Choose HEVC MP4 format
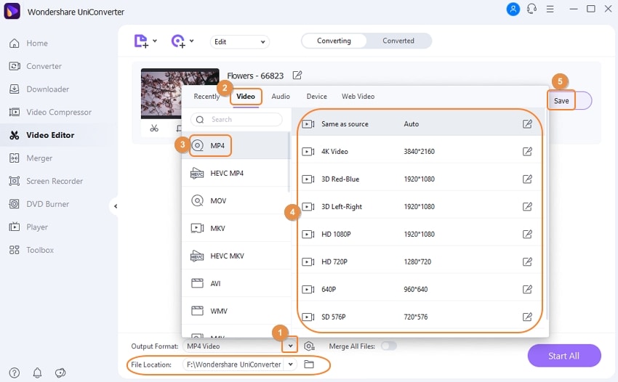Viewport: 618px width, 382px height. click(x=236, y=174)
